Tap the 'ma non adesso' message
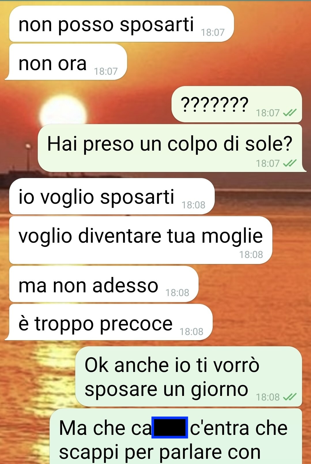Screen dimensions: 311x464 [104, 284]
